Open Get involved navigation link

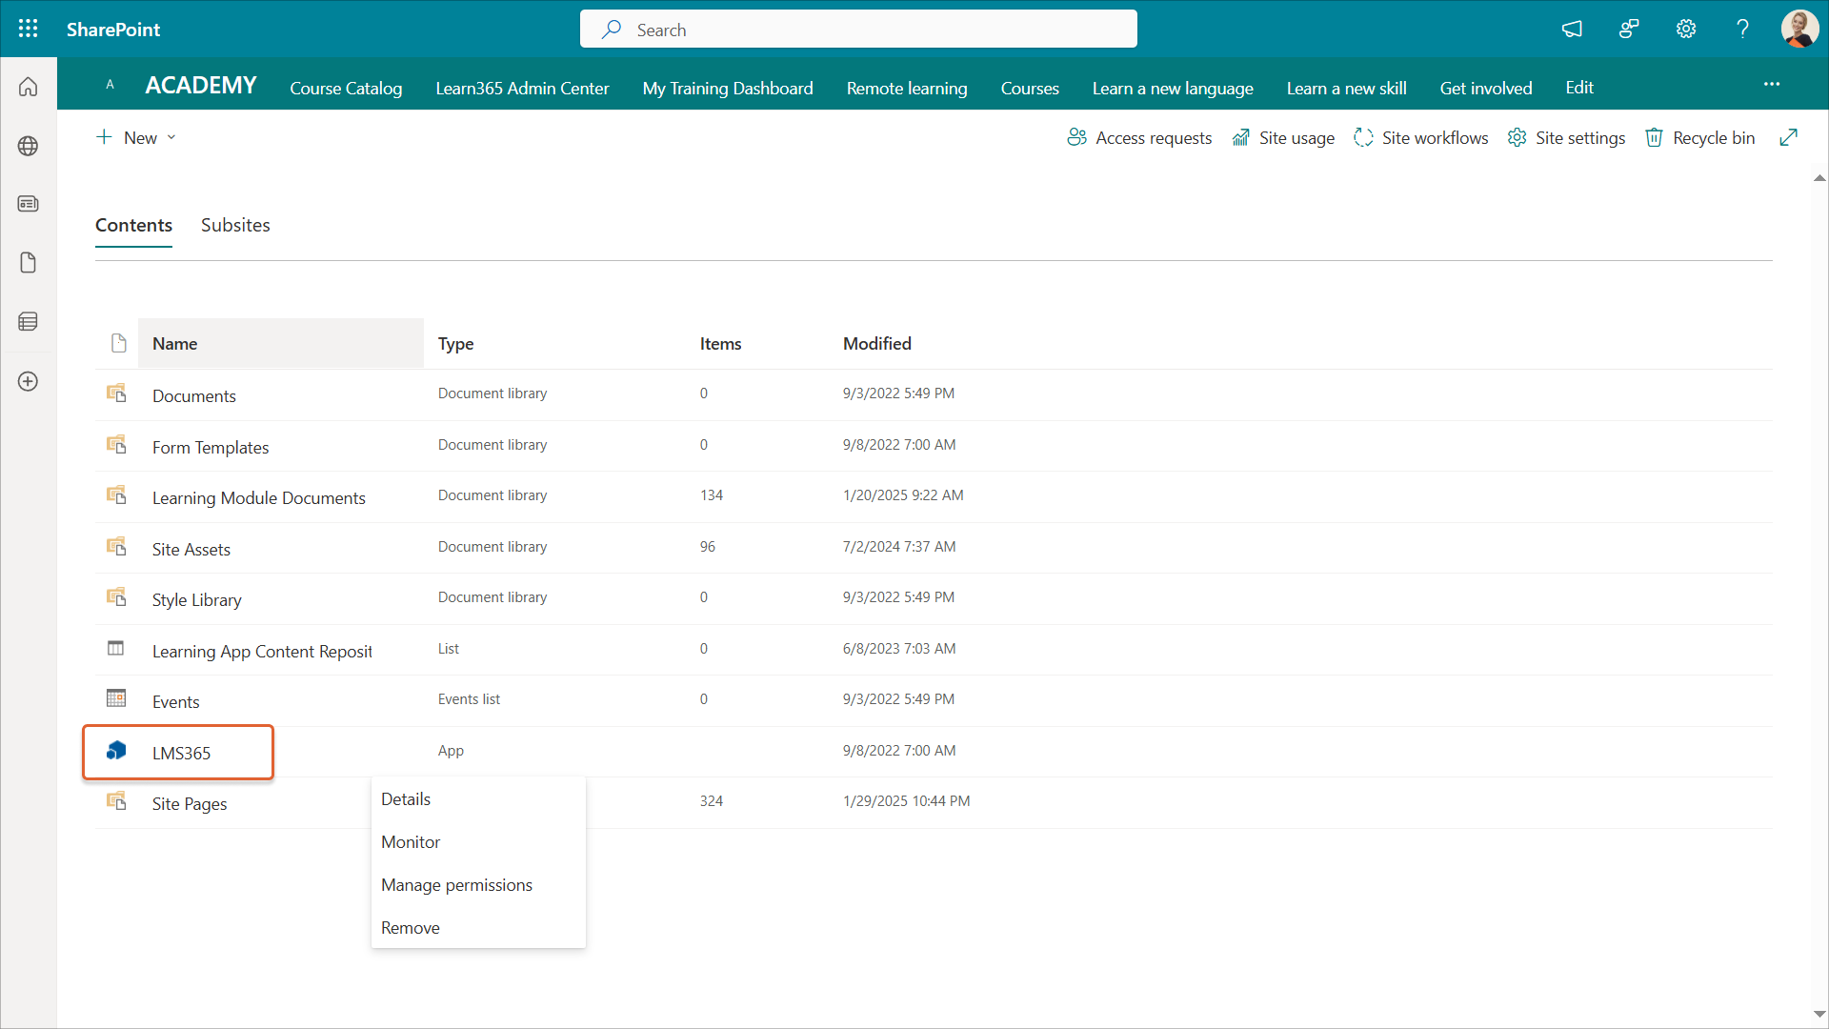(x=1486, y=88)
